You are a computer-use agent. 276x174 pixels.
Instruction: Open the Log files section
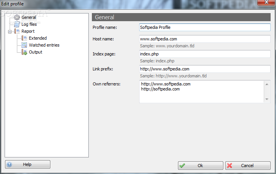coord(29,24)
